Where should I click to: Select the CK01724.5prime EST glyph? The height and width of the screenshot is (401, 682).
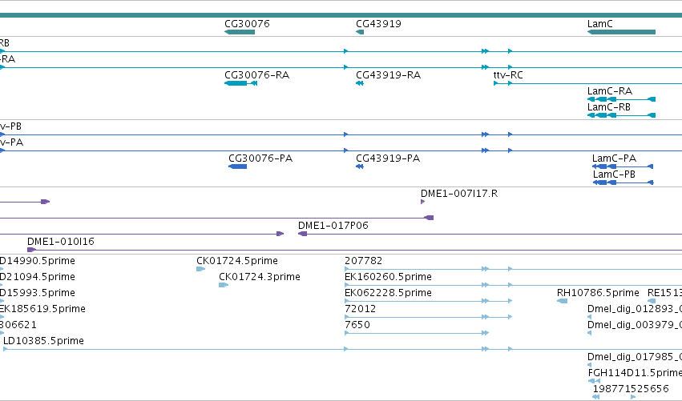tap(200, 270)
